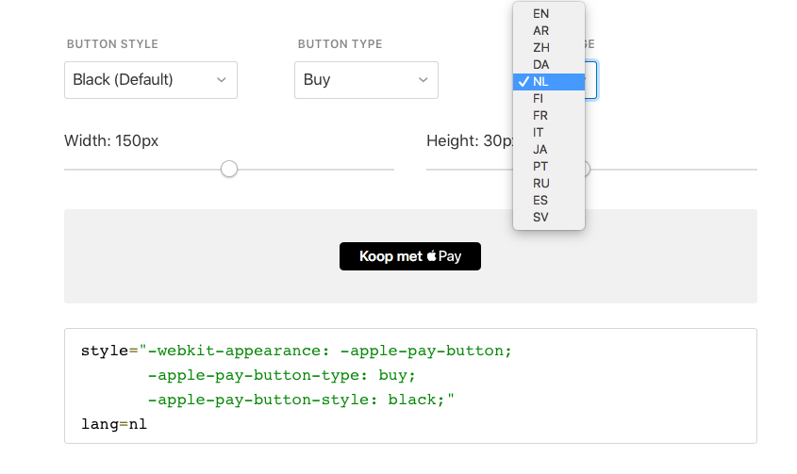Click the Koop met Apple Pay button
Screen dimensions: 797x474
click(x=410, y=256)
